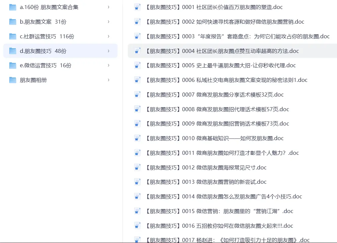
Task: Click Word icon of file 0006 私域社交电商
Action: point(137,80)
